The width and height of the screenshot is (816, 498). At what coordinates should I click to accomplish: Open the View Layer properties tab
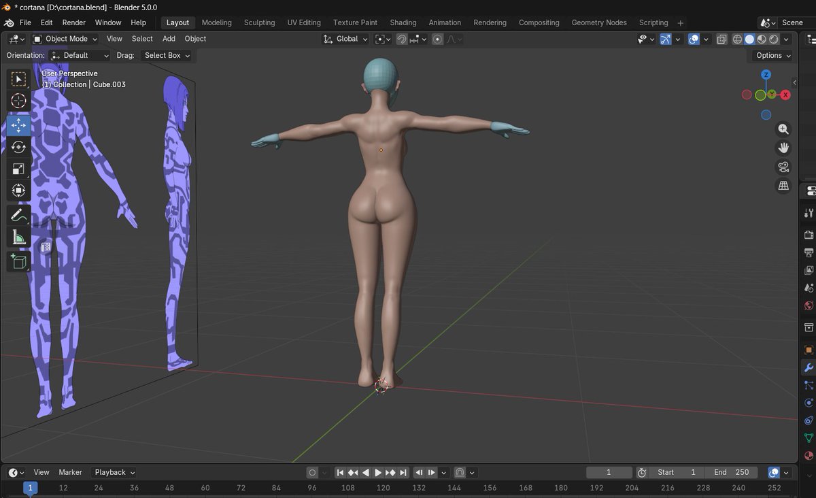(809, 271)
